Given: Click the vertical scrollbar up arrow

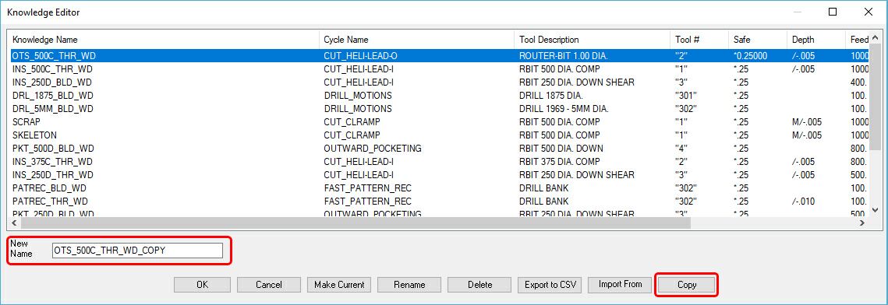Looking at the screenshot, I should click(x=876, y=38).
